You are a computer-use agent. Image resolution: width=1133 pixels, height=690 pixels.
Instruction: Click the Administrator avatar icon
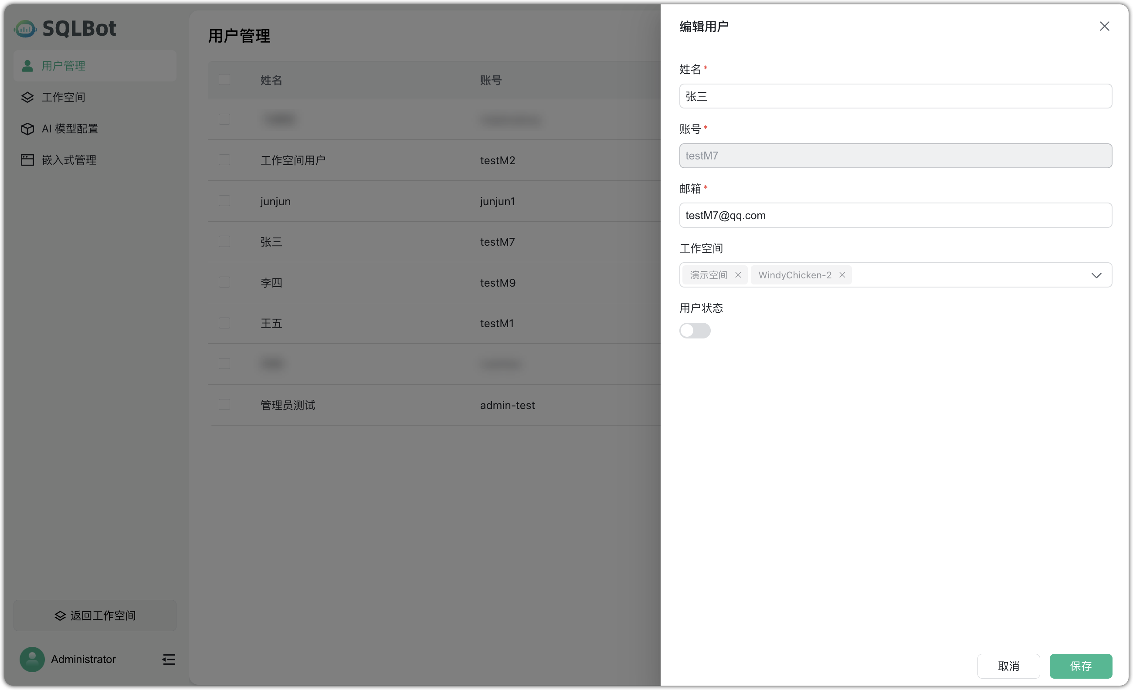point(31,659)
